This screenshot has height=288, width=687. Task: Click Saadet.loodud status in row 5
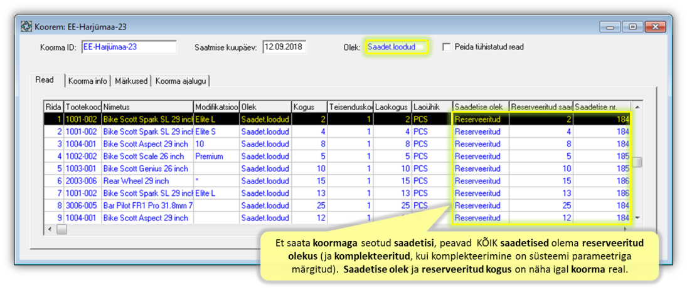[265, 168]
